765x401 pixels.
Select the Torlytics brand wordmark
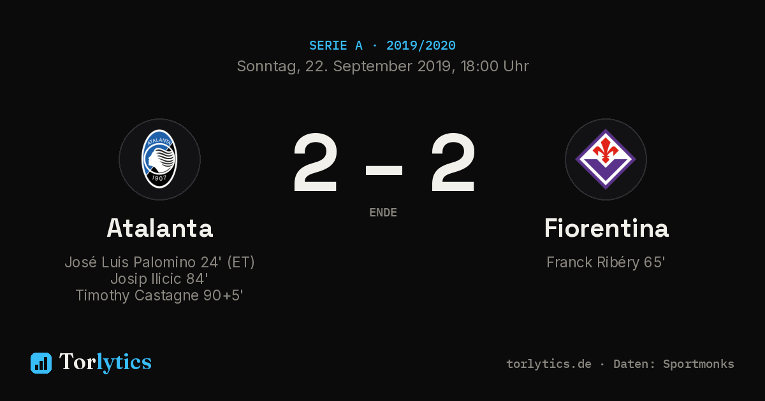105,362
